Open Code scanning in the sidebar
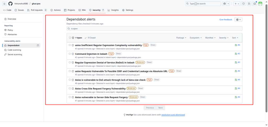Viewport: 268px width, 127px height. (14, 50)
